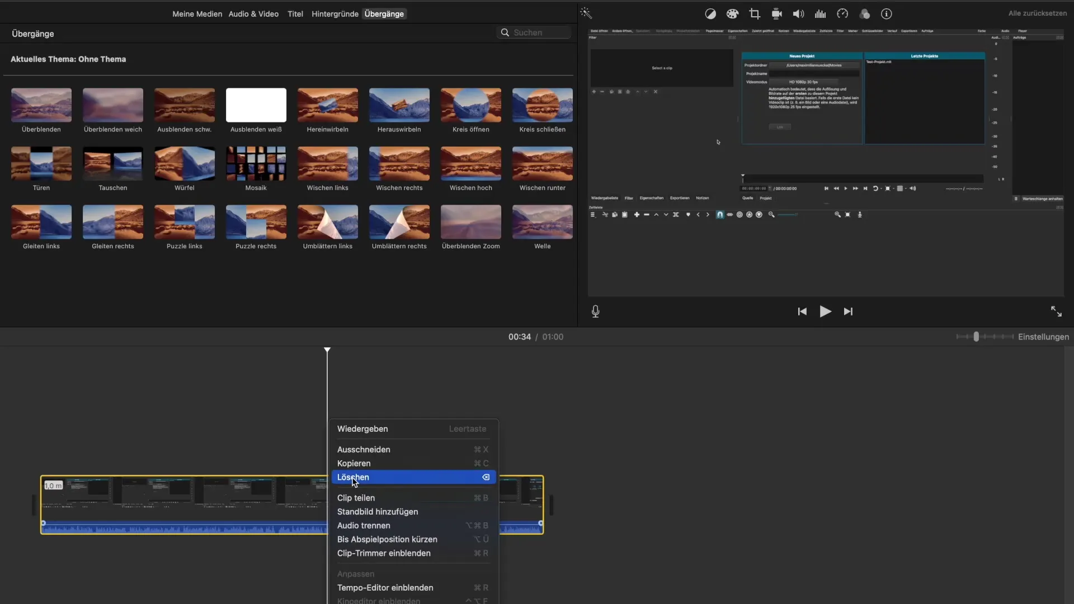Adjust the timeline zoom slider

click(976, 337)
